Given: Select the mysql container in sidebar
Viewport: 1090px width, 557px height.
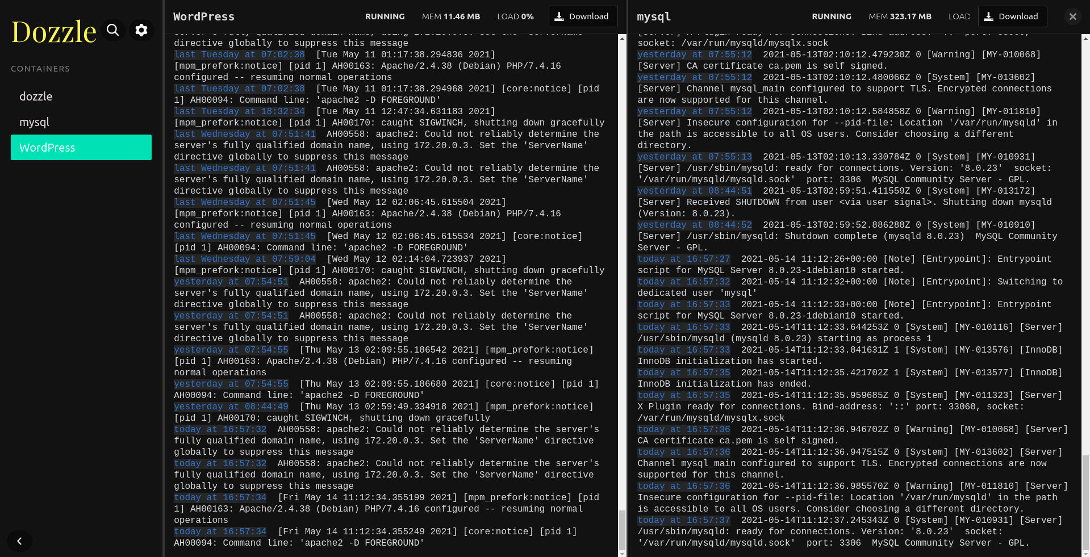Looking at the screenshot, I should pyautogui.click(x=35, y=122).
